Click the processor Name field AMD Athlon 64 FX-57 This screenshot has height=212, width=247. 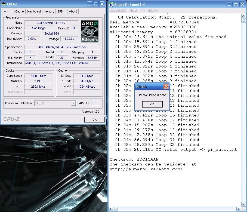tap(51, 23)
